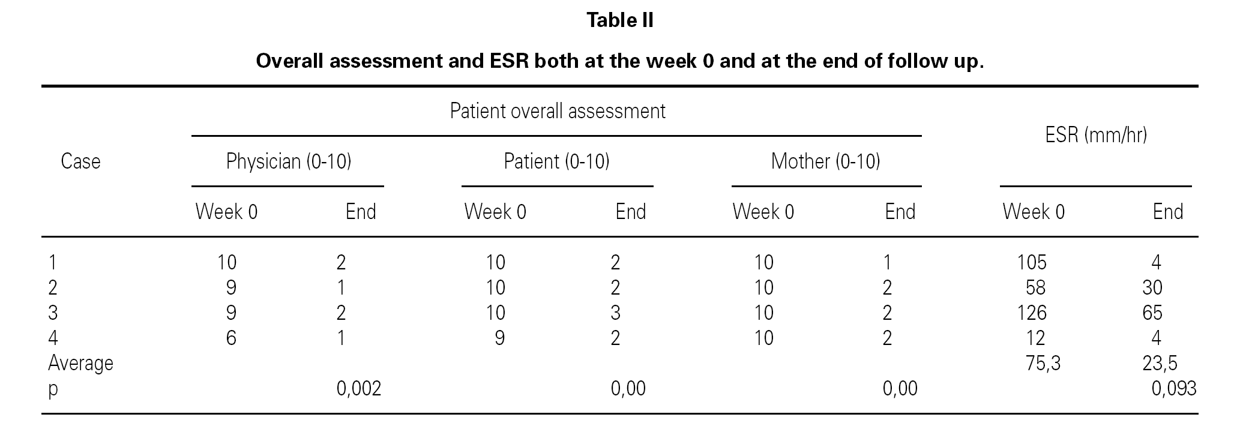Click the "ESR (mm/hr)" column header
The width and height of the screenshot is (1252, 438).
click(1095, 135)
